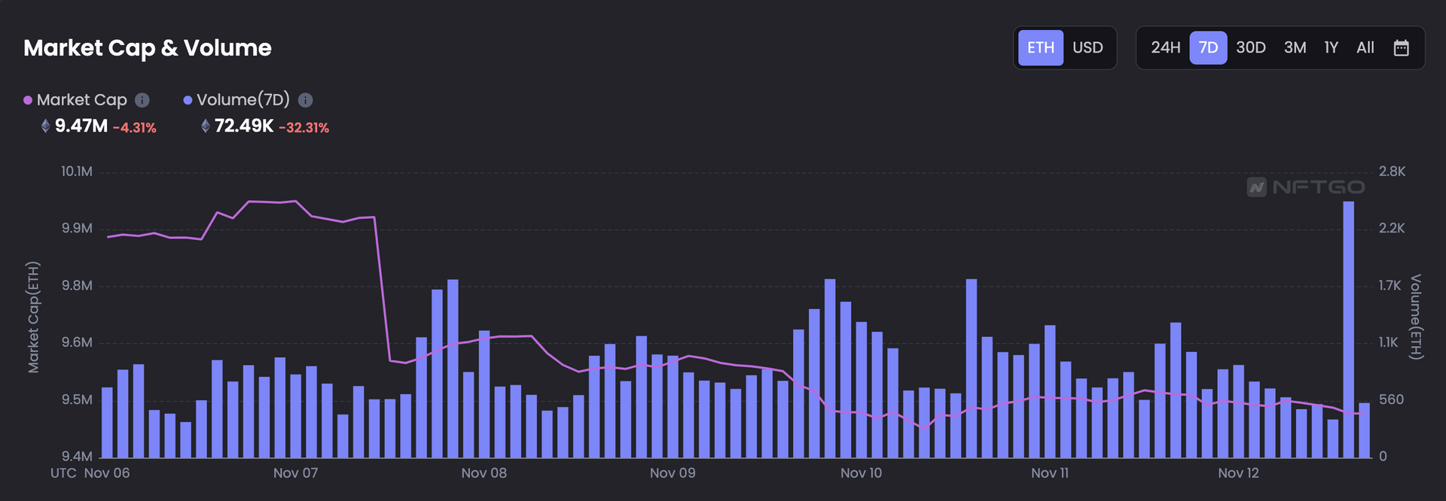Toggle the Volume(7D) legend series
This screenshot has height=501, width=1446.
[236, 100]
